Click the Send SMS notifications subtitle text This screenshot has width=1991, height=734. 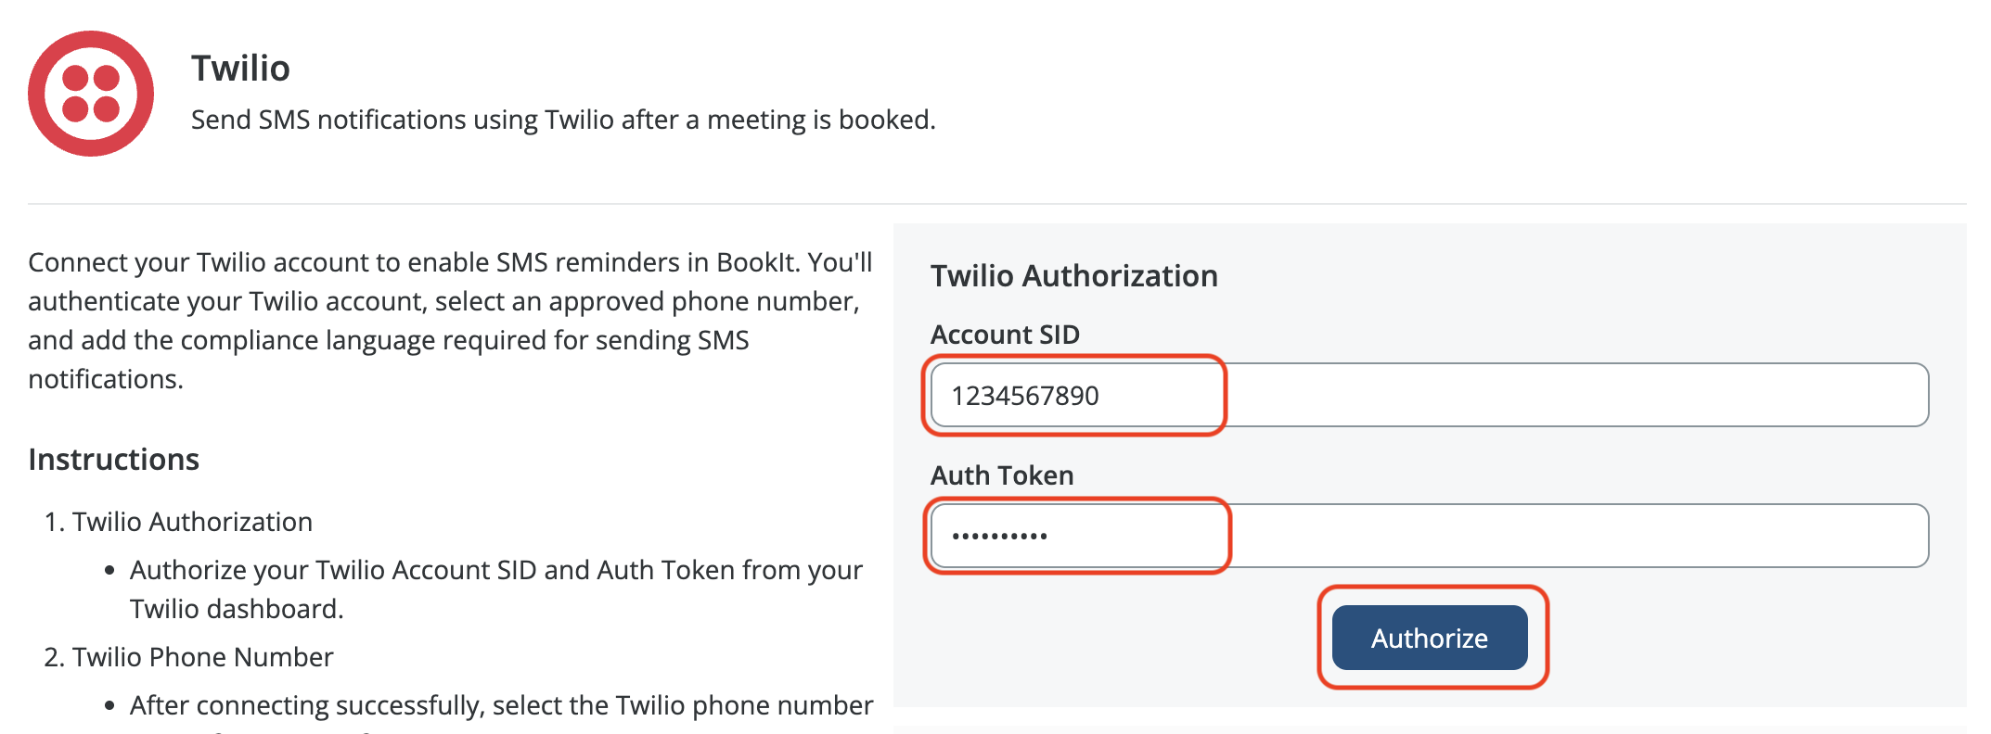(x=562, y=120)
